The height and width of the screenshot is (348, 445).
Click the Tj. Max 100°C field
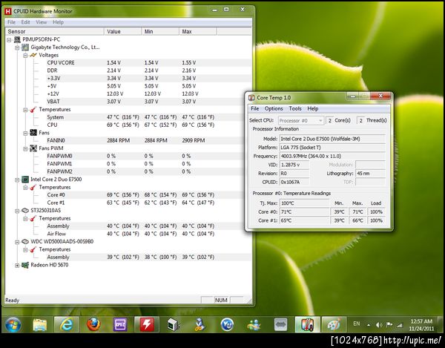pos(304,203)
